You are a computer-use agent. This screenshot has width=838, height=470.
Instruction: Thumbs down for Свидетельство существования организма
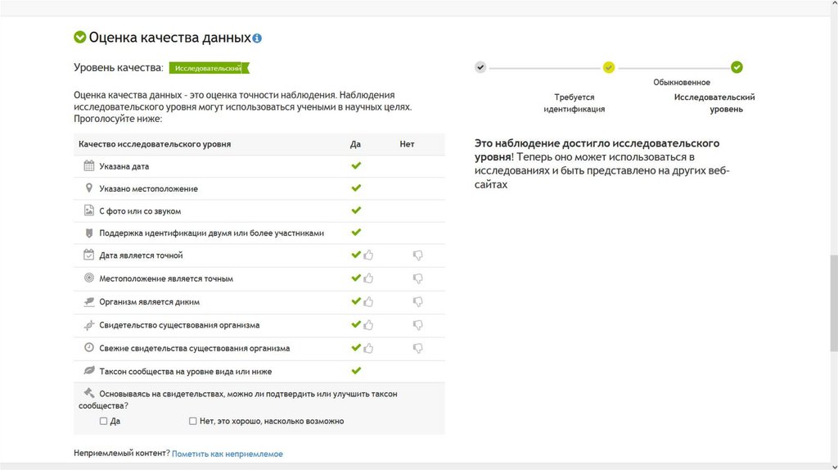pos(418,325)
